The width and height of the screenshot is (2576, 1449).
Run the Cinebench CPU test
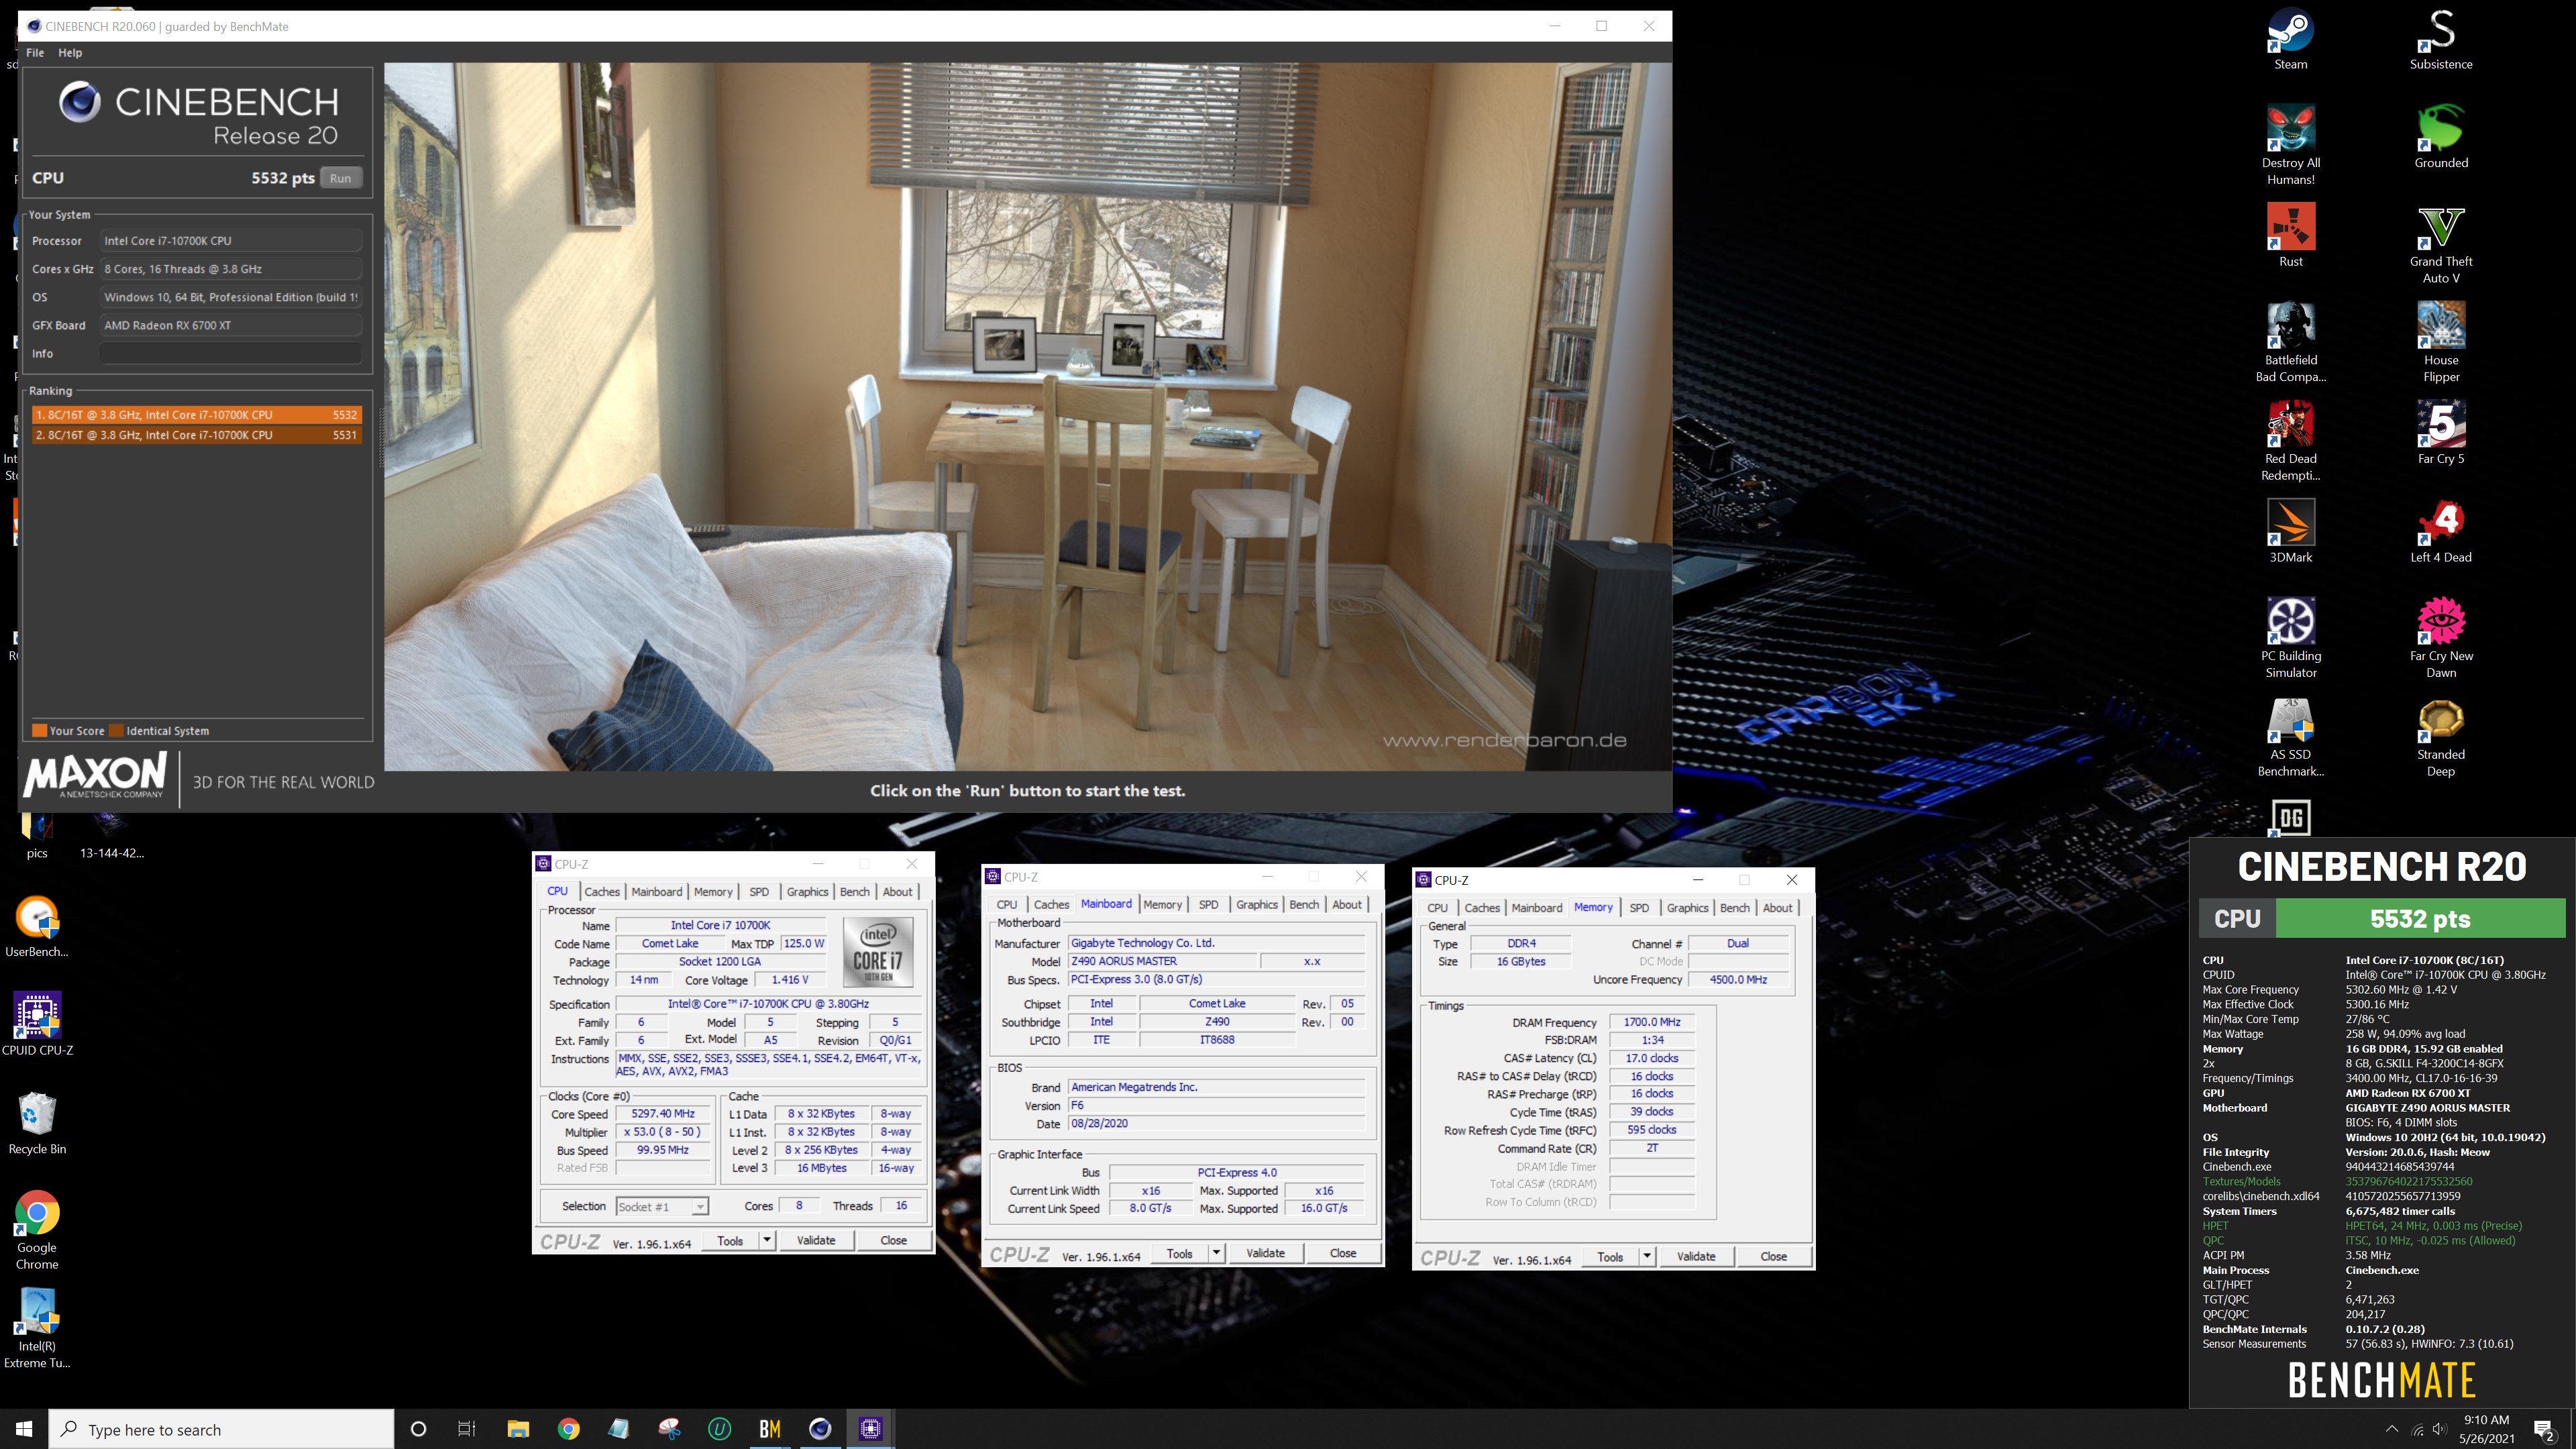(x=341, y=178)
